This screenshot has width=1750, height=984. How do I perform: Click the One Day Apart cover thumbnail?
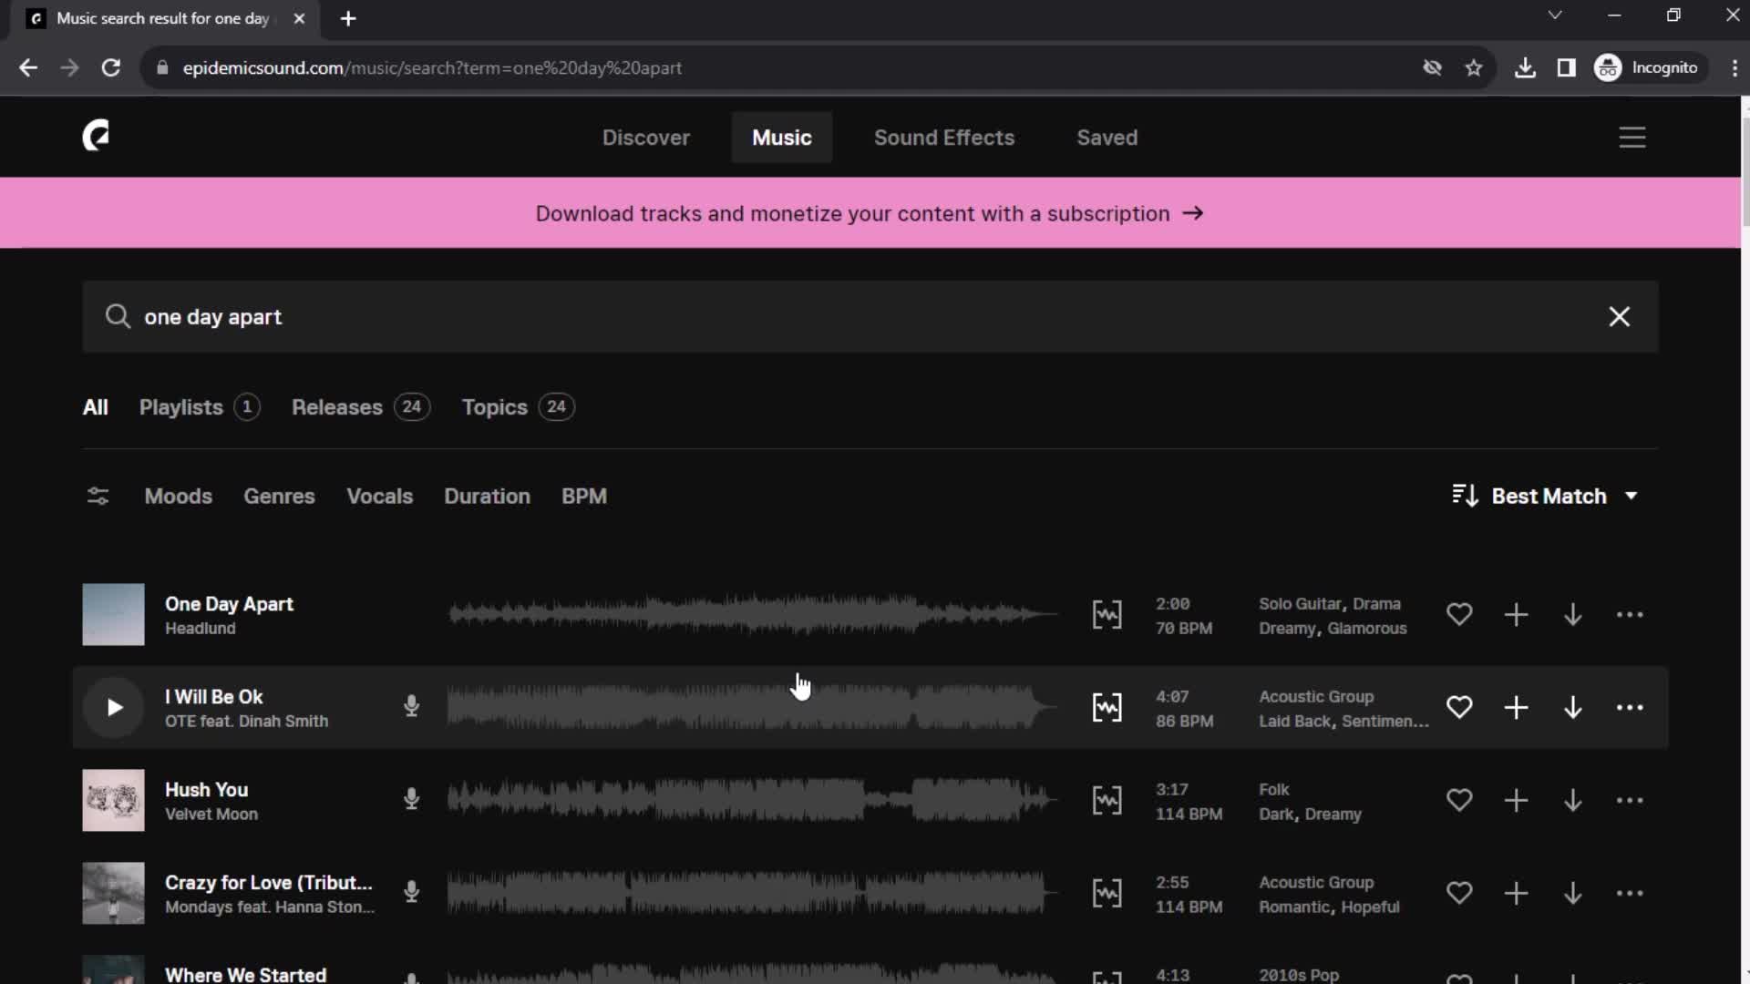pos(113,615)
